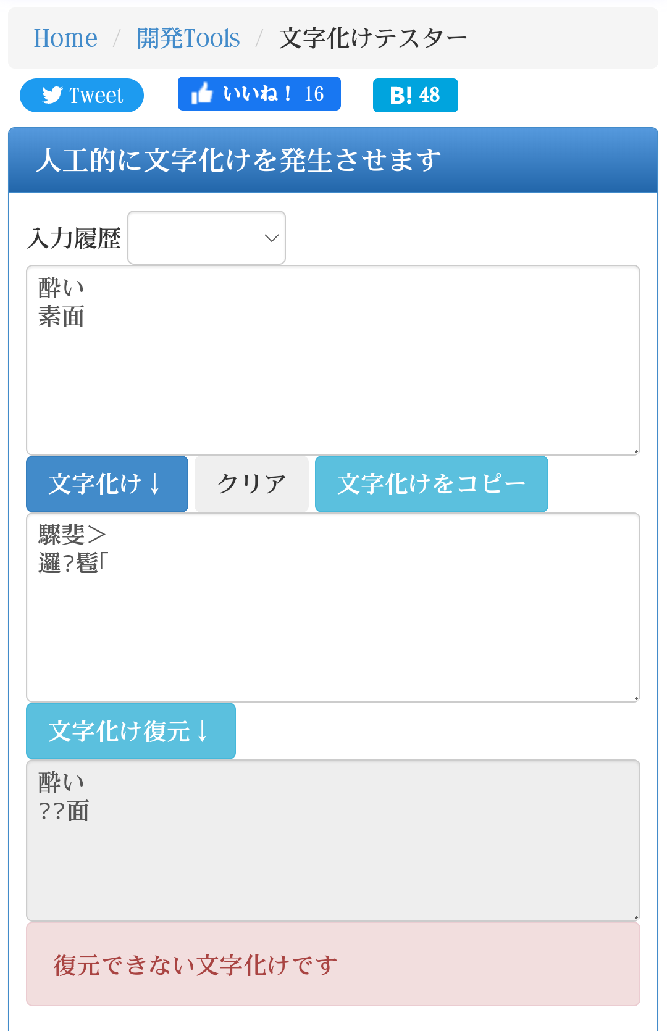
Task: Open the 入力履歴 dropdown
Action: pos(206,238)
